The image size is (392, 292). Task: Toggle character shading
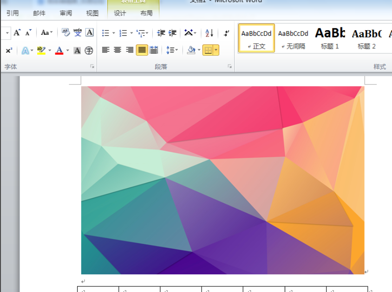click(77, 51)
